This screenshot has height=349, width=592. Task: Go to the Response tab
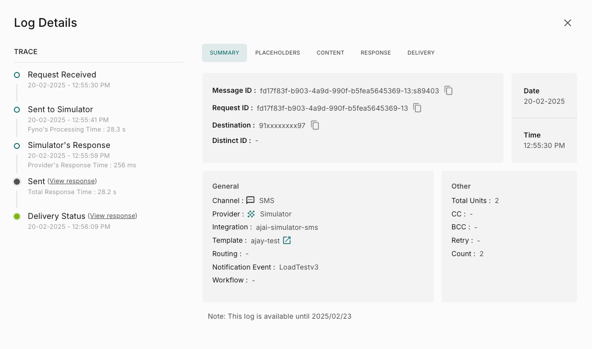tap(376, 53)
